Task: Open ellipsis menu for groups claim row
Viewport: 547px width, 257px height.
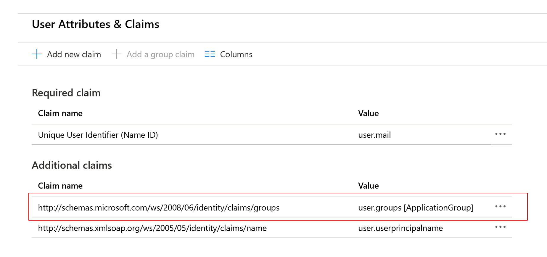Action: point(500,206)
